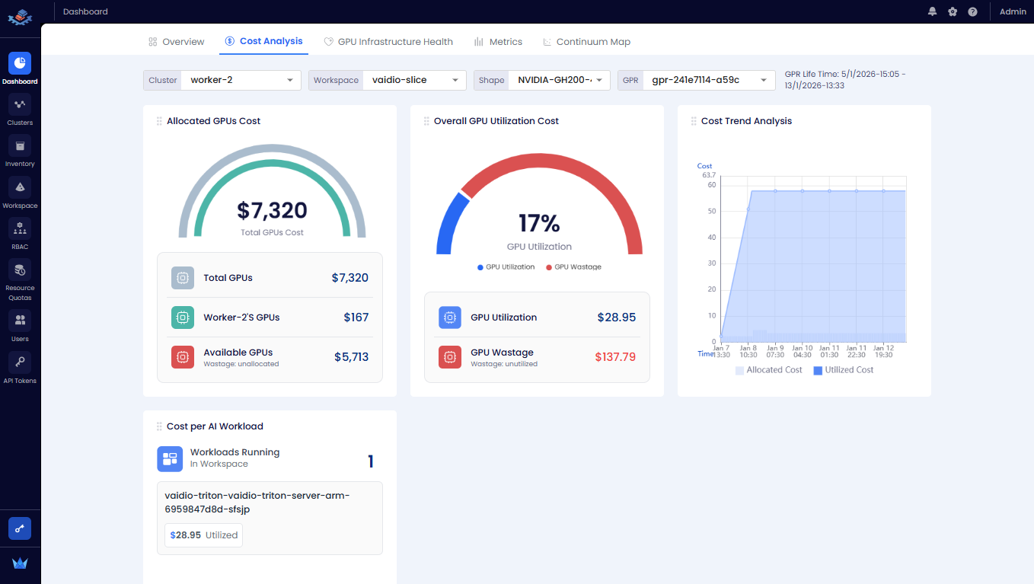Viewport: 1034px width, 584px height.
Task: Open the Users sidebar icon
Action: pos(20,321)
